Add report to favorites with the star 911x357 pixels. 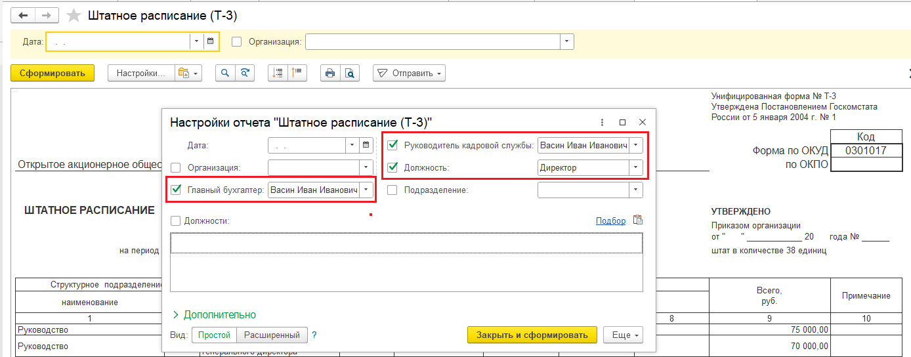tap(75, 15)
